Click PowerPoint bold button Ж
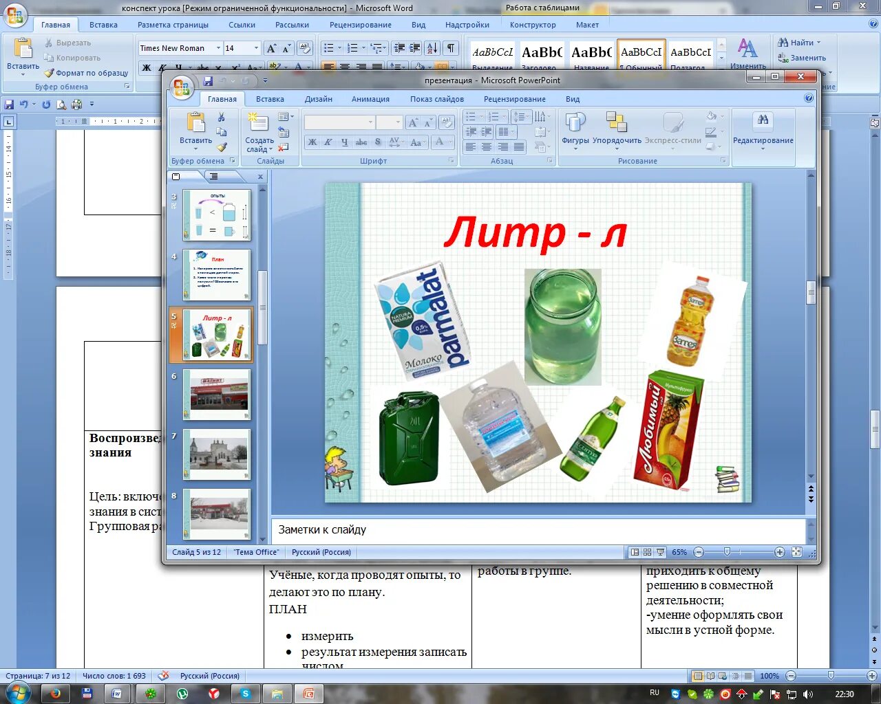Viewport: 881px width, 704px height. [x=312, y=142]
